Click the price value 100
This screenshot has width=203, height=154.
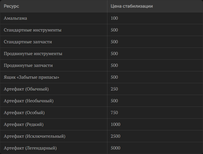point(114,18)
